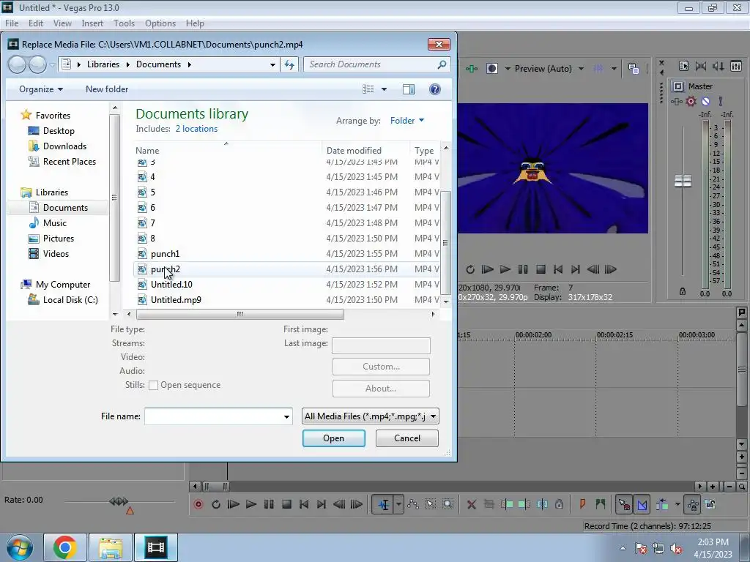Image resolution: width=750 pixels, height=562 pixels.
Task: Click Stop button under the preview
Action: click(541, 269)
